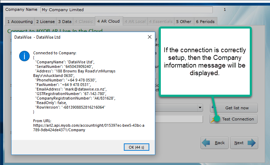Screen dimensions: 270x165
Task: Click the number 1 beside Company Name
Action: click(x=225, y=9)
